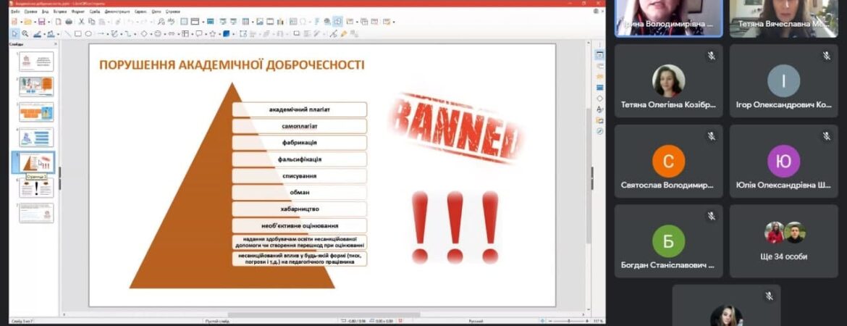Click the slide title 'ПОРУШЕННЯ АКАДЕМІЧНОЇ ДОБРОЧЕСНОСТІ'
The height and width of the screenshot is (326, 847).
coord(232,65)
